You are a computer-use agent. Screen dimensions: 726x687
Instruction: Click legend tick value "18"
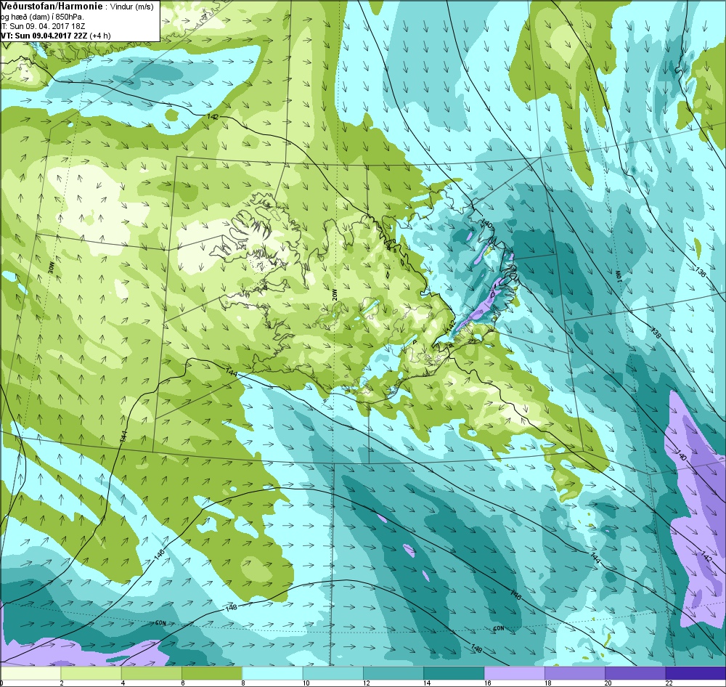[x=547, y=683]
